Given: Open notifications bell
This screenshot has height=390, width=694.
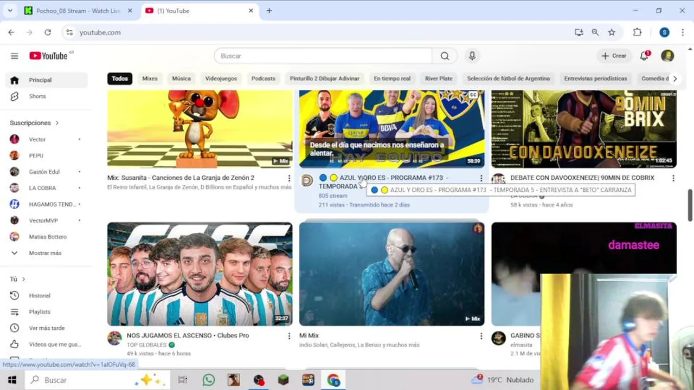Looking at the screenshot, I should click(644, 56).
